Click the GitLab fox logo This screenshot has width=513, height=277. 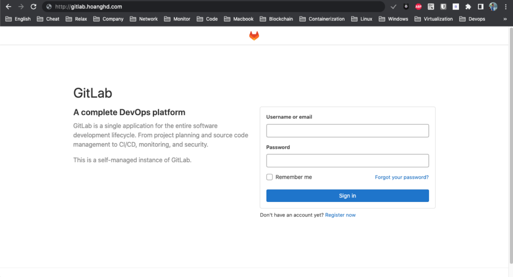point(254,36)
